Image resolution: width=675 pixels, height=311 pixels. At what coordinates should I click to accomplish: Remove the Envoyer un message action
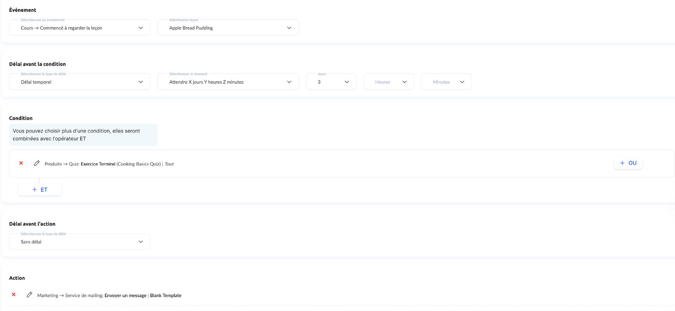click(13, 295)
